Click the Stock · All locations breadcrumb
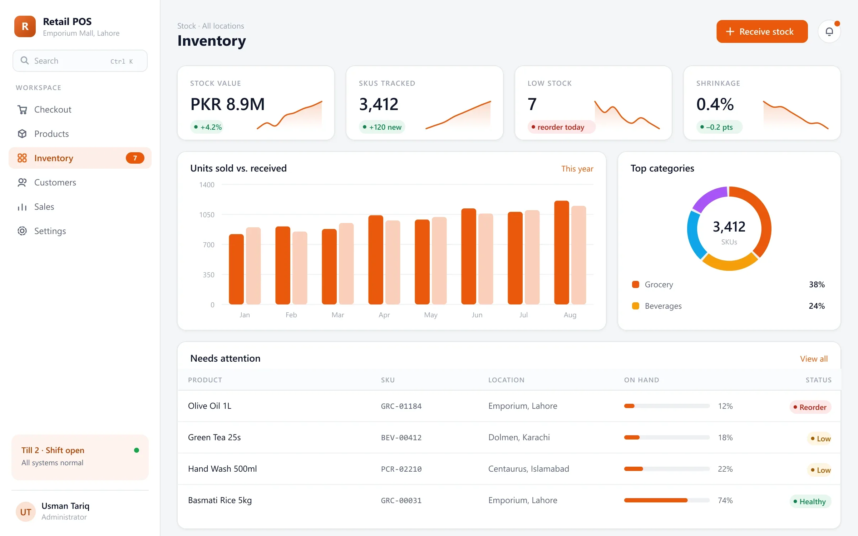This screenshot has width=858, height=536. (211, 26)
